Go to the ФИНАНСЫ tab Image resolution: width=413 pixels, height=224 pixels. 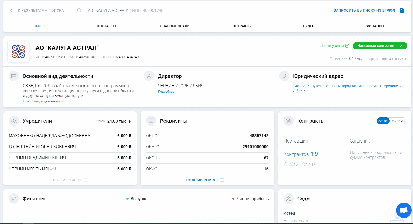[375, 26]
